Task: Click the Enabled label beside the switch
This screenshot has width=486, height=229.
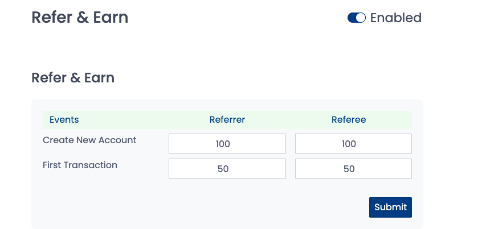Action: click(395, 18)
